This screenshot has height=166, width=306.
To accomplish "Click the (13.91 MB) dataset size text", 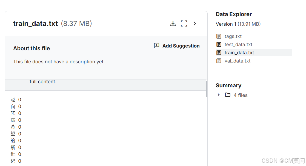I will click(249, 24).
